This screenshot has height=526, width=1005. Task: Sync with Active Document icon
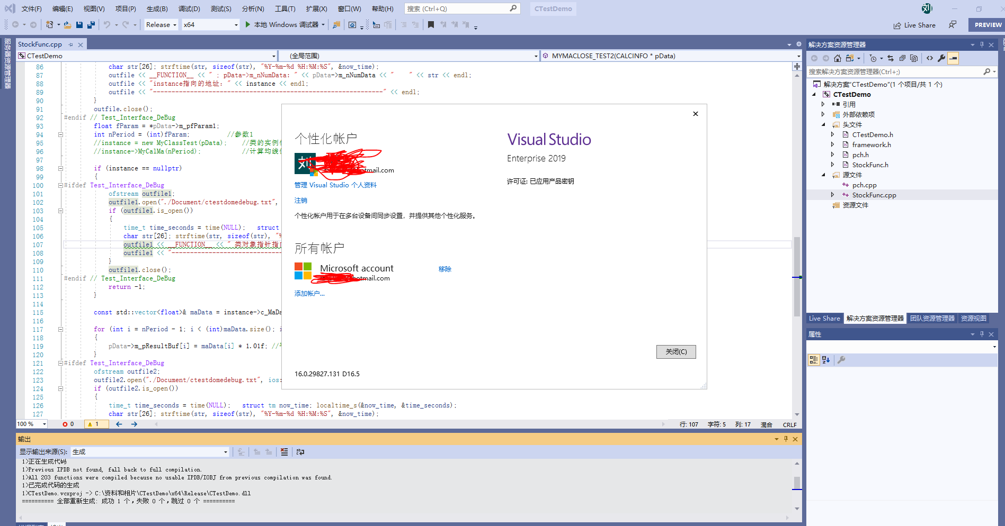[x=891, y=58]
